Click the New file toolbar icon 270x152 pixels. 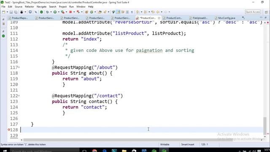[4, 12]
